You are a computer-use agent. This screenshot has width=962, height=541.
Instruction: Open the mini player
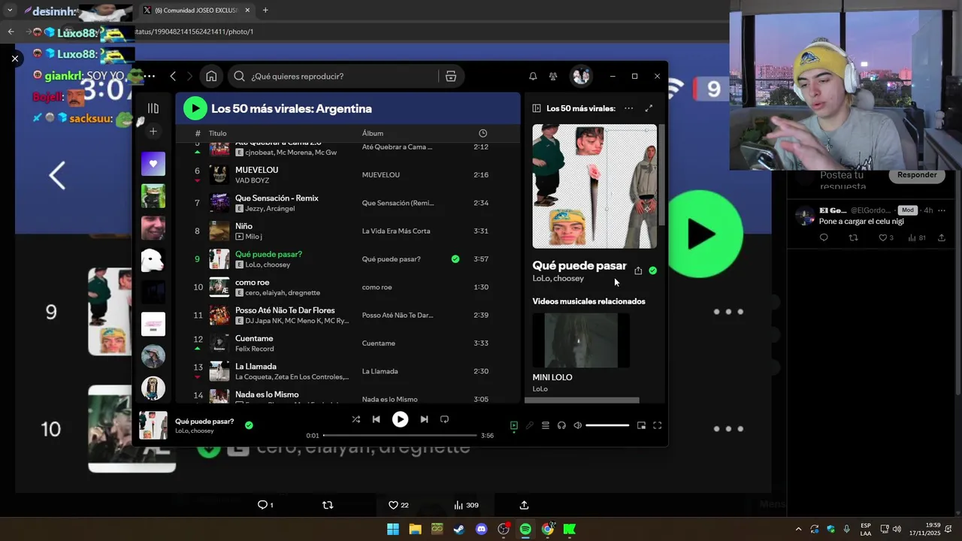coord(641,425)
